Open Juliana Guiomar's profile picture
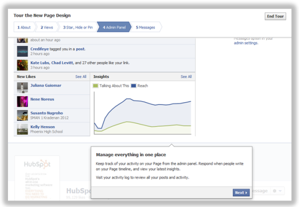 [x=22, y=88]
